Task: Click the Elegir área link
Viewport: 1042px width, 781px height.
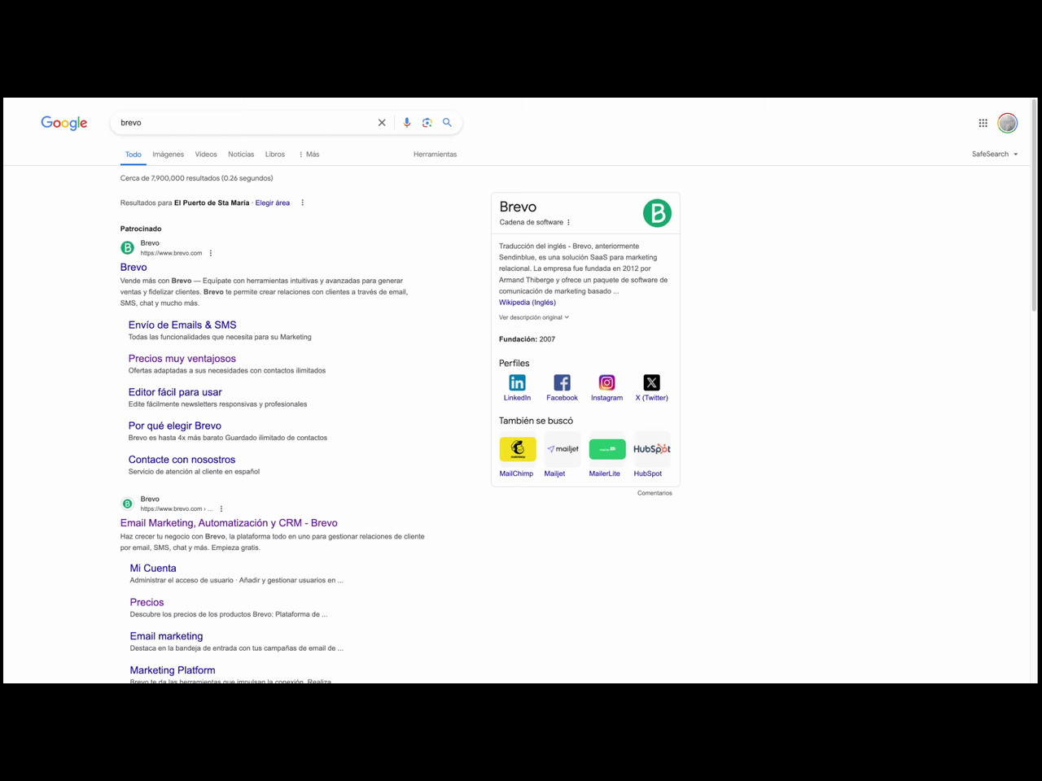Action: point(273,203)
